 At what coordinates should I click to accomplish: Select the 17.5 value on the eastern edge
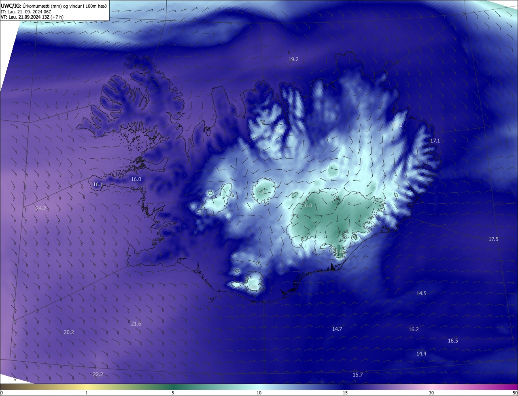493,239
